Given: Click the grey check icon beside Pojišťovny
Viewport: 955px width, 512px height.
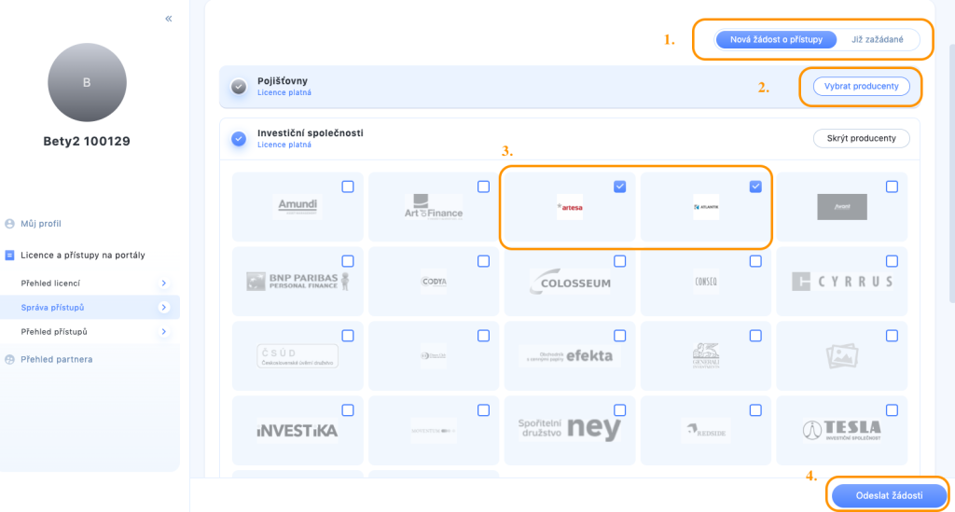Looking at the screenshot, I should (239, 87).
